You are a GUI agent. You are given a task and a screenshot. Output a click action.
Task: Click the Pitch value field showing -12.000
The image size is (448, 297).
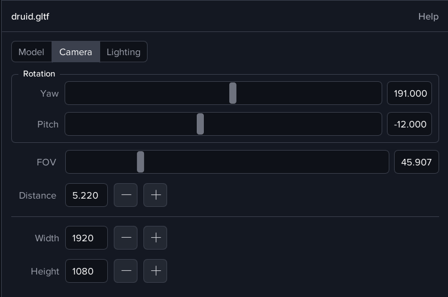[409, 124]
